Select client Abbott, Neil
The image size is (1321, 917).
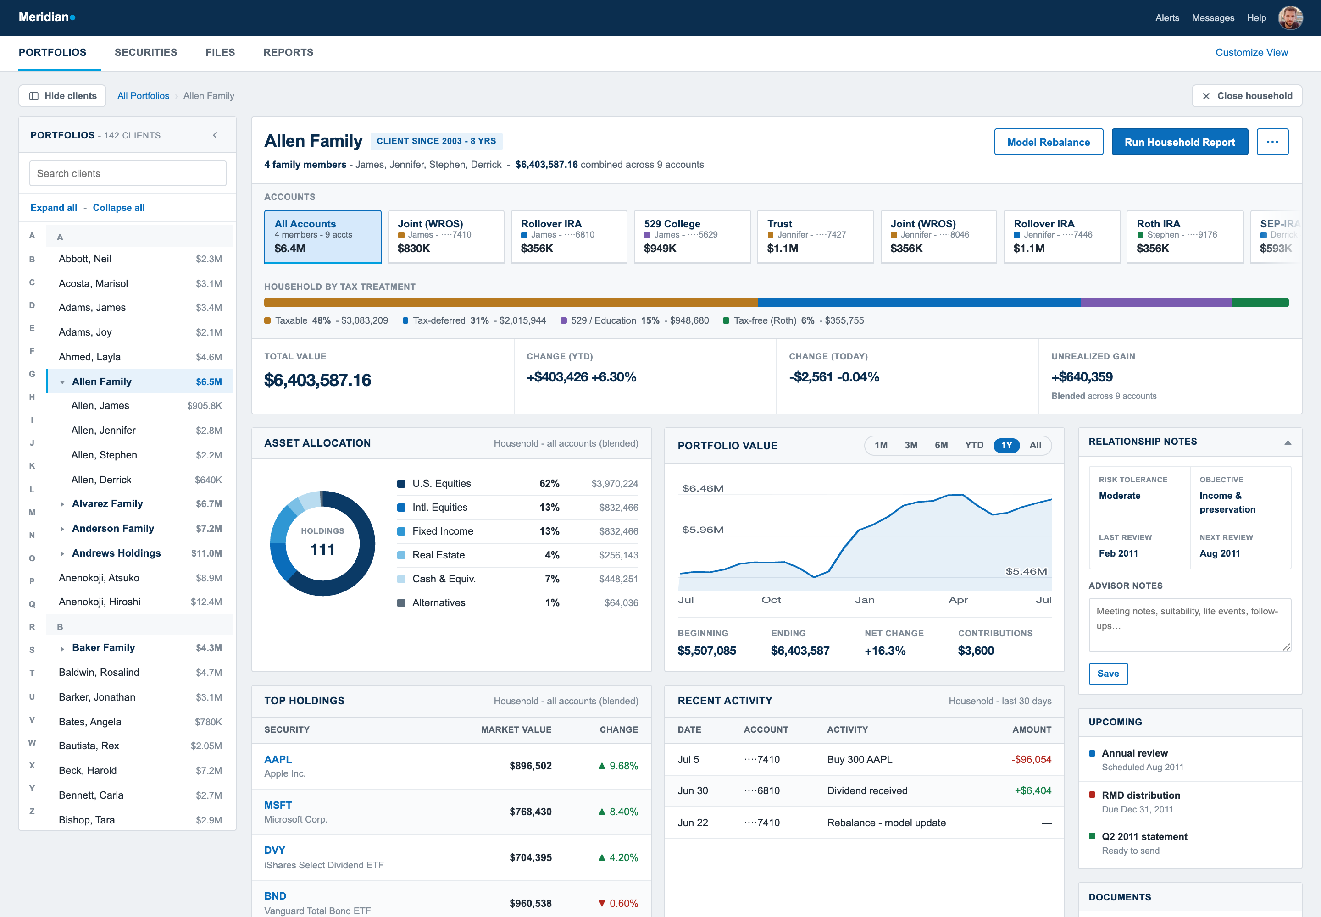(140, 259)
